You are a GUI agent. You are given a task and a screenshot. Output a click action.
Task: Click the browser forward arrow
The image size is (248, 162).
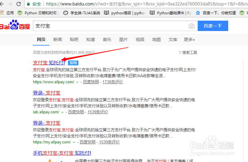click(10, 4)
